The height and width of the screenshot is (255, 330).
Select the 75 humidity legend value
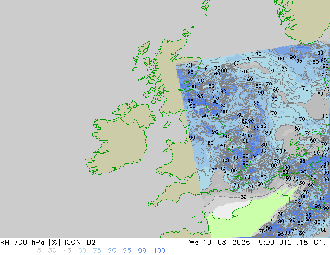point(97,251)
